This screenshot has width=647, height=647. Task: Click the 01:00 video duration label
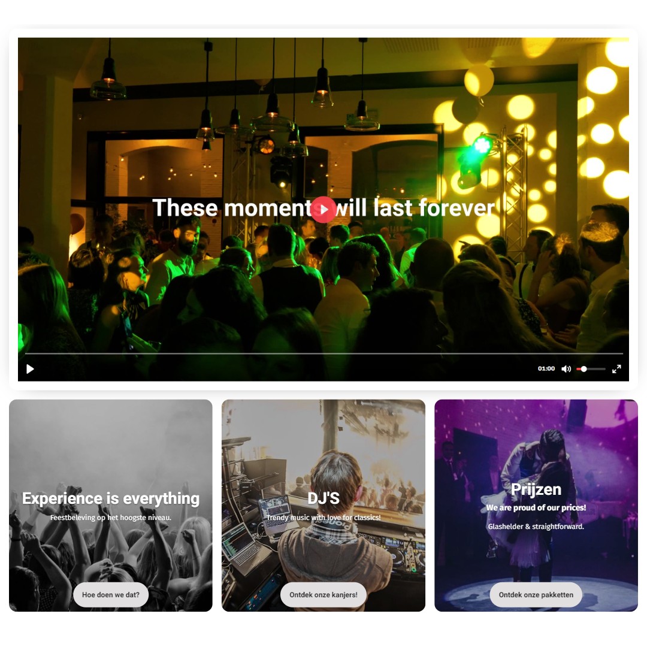546,368
